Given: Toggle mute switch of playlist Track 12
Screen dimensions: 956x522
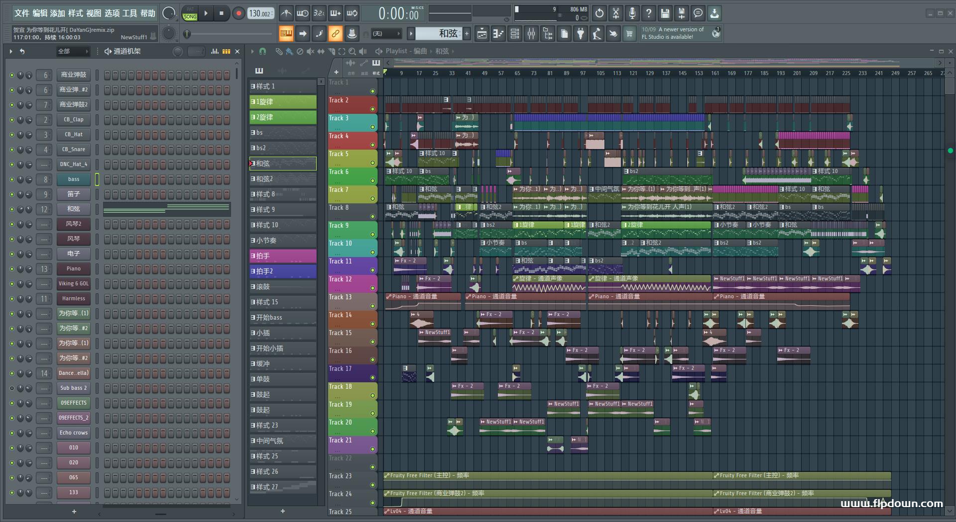Looking at the screenshot, I should [x=372, y=288].
